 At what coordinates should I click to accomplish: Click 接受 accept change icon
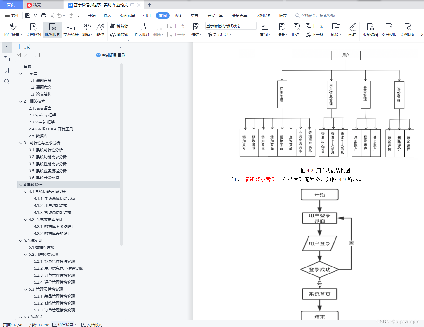coord(282,30)
